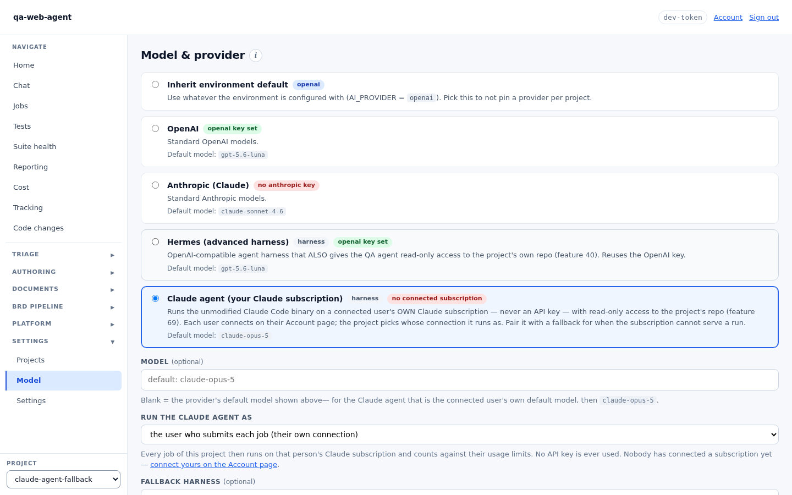Click gpt-5.6-luna label in the Hermes card

[243, 269]
